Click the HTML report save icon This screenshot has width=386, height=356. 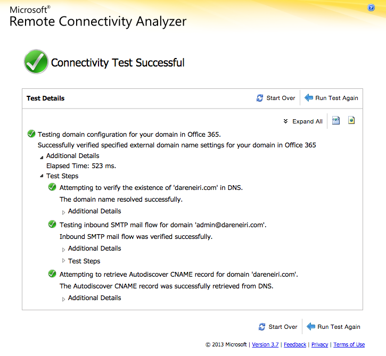coord(351,120)
